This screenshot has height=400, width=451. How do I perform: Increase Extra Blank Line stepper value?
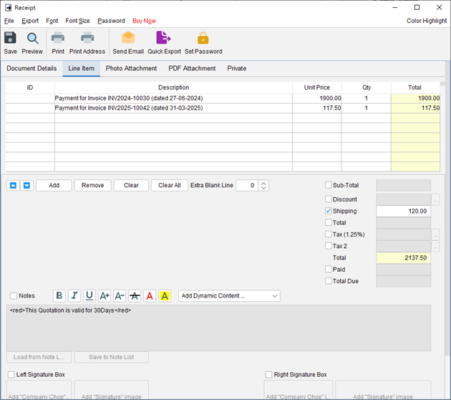263,183
